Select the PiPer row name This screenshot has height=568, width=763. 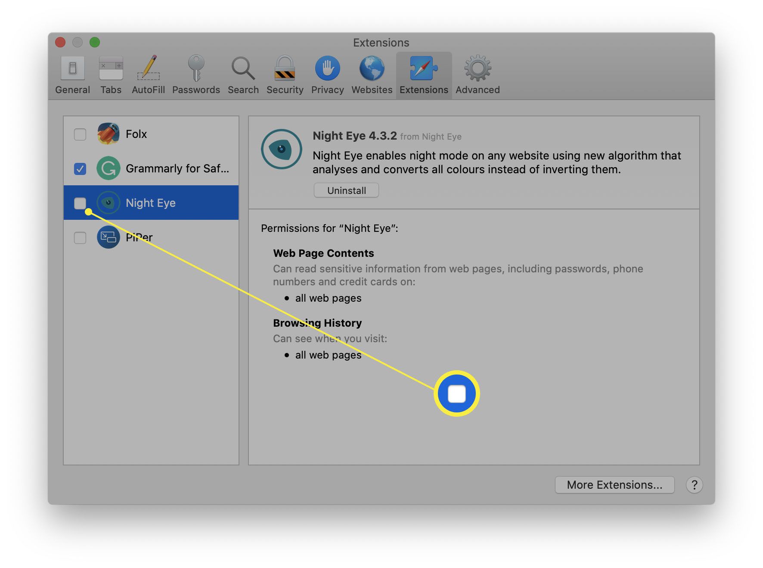click(139, 237)
